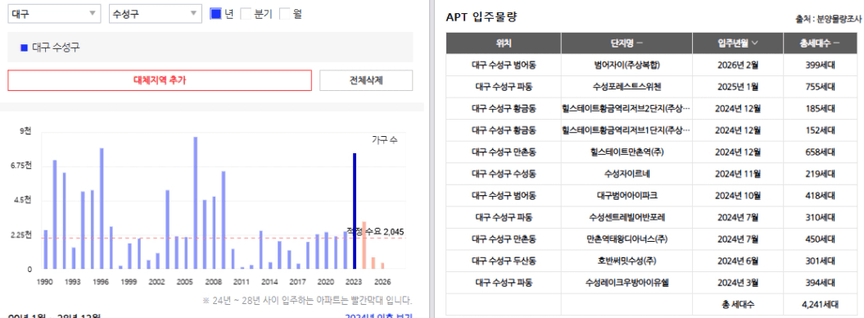This screenshot has height=318, width=864.
Task: Sort by 입주년월 column header
Action: coord(738,43)
